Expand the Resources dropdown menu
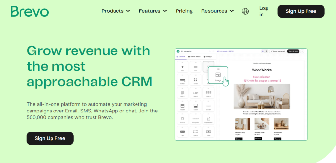 point(218,11)
